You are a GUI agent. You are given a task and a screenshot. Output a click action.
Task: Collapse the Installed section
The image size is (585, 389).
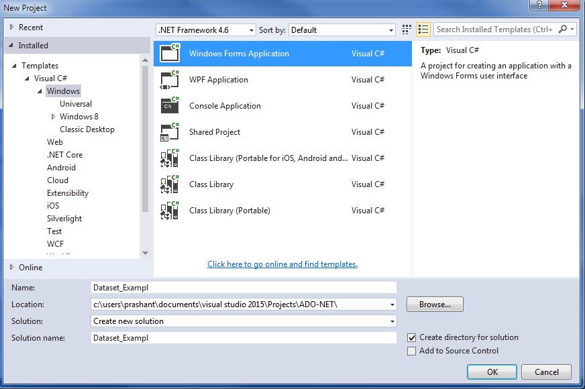11,45
